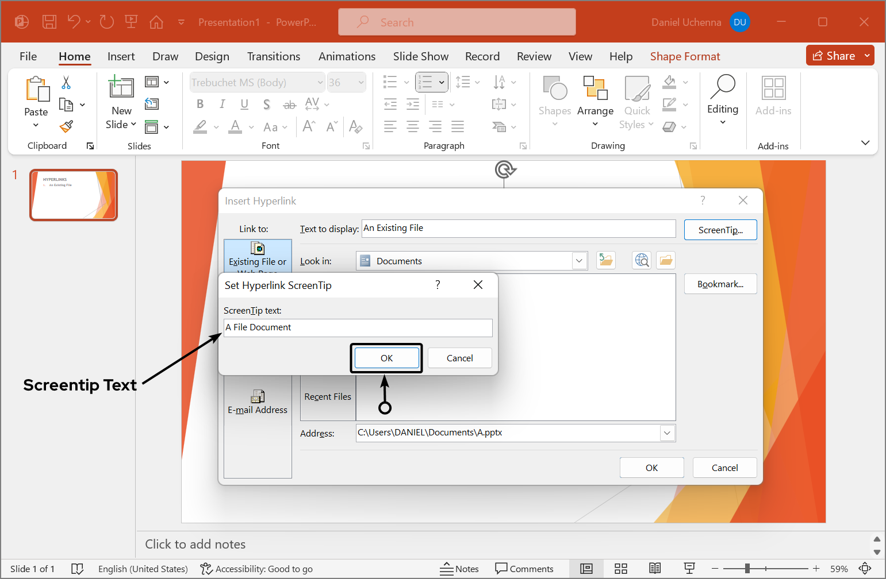
Task: Switch to Reading View in status bar
Action: [x=654, y=569]
